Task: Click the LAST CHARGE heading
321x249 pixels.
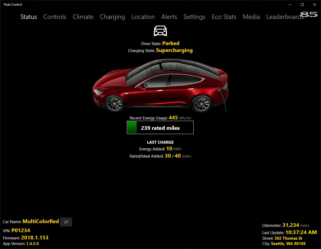Action: [x=160, y=142]
